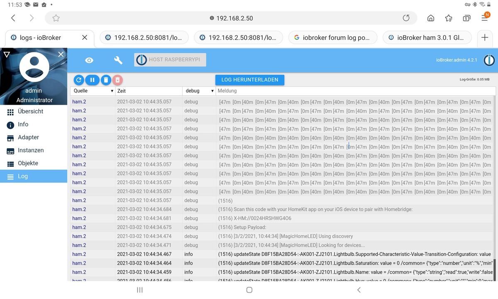Viewport: 498px width, 299px height.
Task: Click the '[MagicHomeLED] Looking for devices...' message
Action: [x=292, y=245]
